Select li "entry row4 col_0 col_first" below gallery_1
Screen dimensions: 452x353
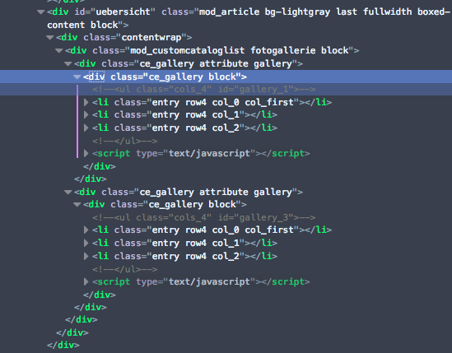click(212, 102)
